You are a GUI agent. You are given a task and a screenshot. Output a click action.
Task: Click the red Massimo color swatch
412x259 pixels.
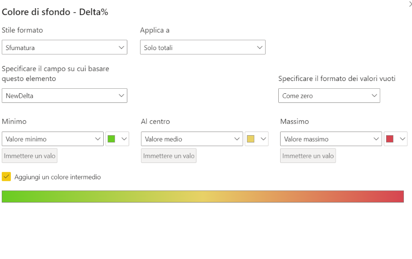coord(390,139)
